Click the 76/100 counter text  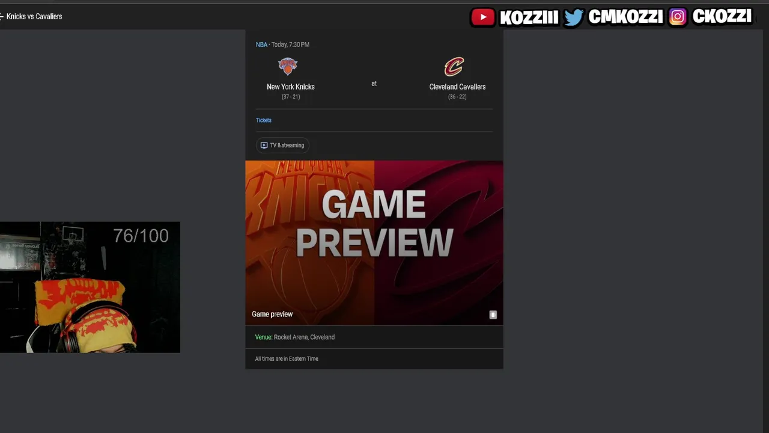coord(141,236)
